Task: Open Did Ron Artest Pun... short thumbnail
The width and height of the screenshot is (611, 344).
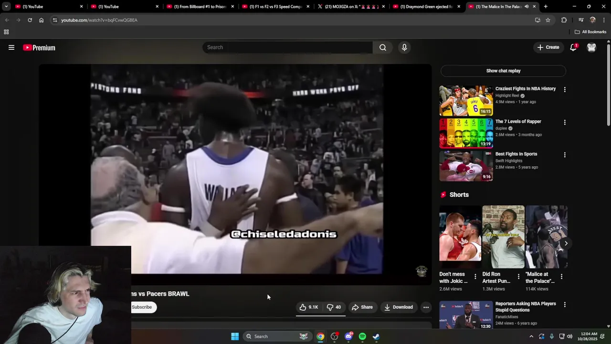Action: pos(503,237)
